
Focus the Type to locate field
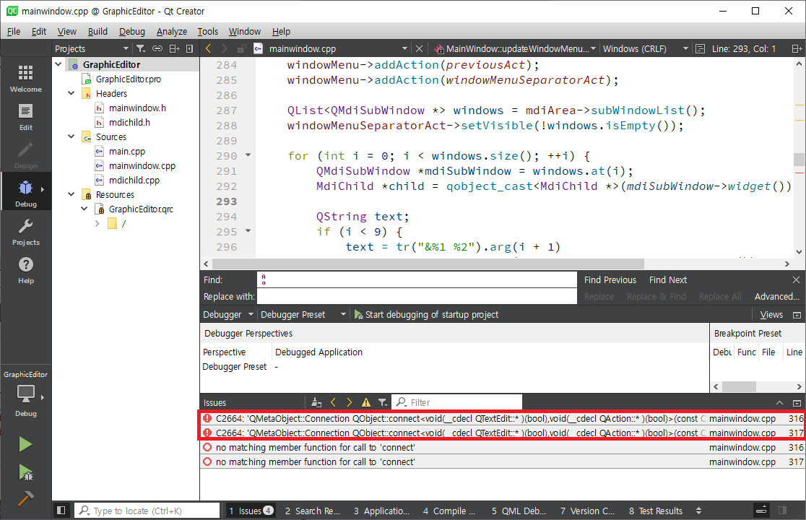tap(147, 510)
